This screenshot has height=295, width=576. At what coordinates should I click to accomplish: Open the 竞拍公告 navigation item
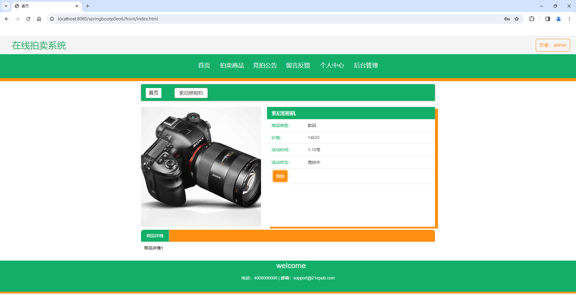click(x=265, y=65)
